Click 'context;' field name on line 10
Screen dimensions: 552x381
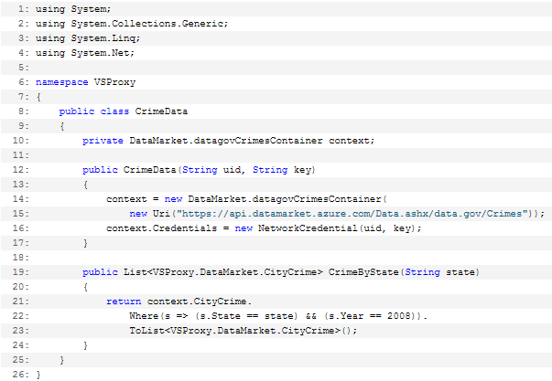pyautogui.click(x=352, y=141)
